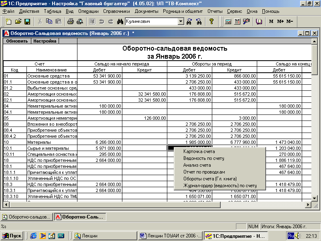Click the Paste clipboard icon

[x=58, y=21]
